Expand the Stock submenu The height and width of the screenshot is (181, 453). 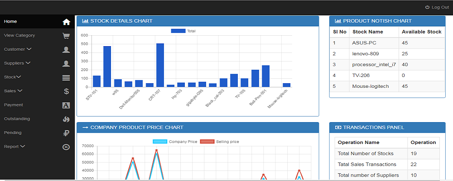coord(13,77)
